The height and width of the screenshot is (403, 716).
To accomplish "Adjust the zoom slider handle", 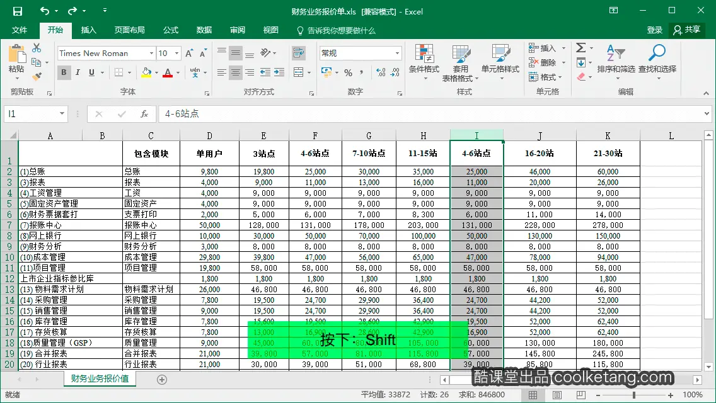I will (634, 395).
